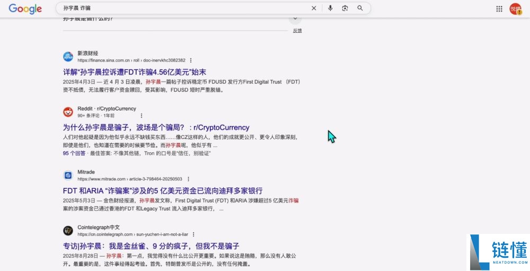This screenshot has width=530, height=271.
Task: Open more options for the 新浪财经 result
Action: point(191,60)
